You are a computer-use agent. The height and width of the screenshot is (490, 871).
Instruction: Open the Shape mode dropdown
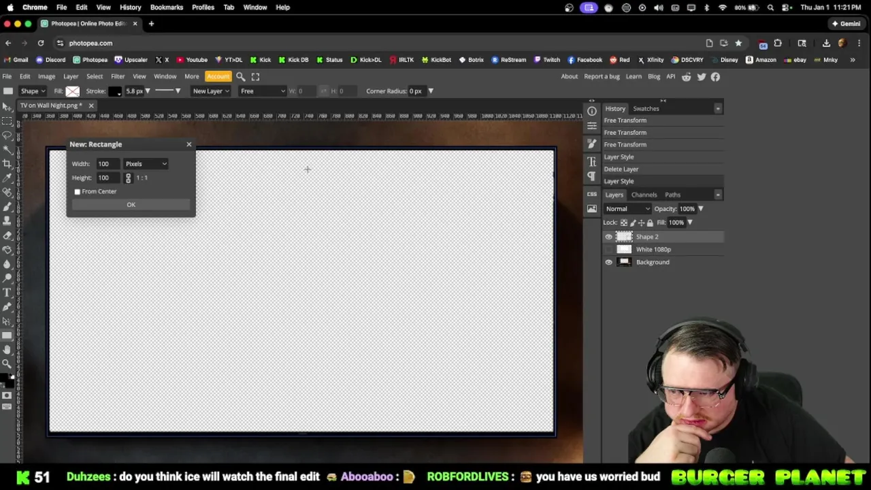pos(33,91)
